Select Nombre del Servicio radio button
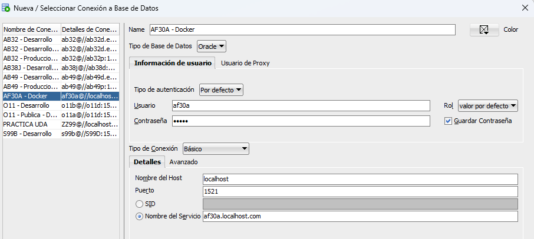The height and width of the screenshot is (239, 534). [139, 216]
